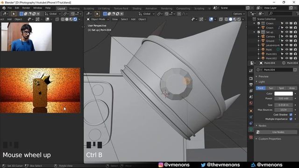Image resolution: width=299 pixels, height=168 pixels.
Task: Open the Object Data light properties tab
Action: pos(251,129)
